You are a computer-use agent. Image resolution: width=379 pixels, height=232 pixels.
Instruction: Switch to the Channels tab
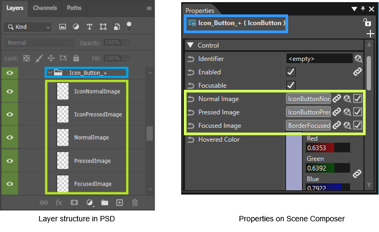45,8
